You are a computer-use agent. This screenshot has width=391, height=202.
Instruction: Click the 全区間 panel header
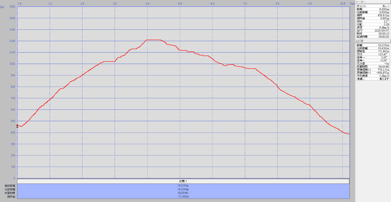[373, 40]
